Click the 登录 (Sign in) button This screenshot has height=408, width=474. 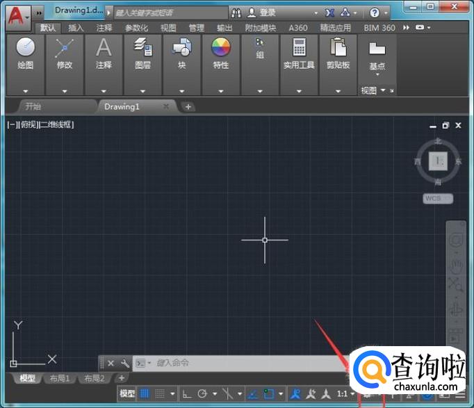pyautogui.click(x=268, y=13)
